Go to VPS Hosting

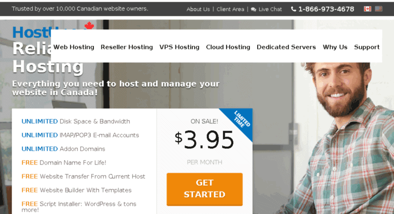point(180,47)
